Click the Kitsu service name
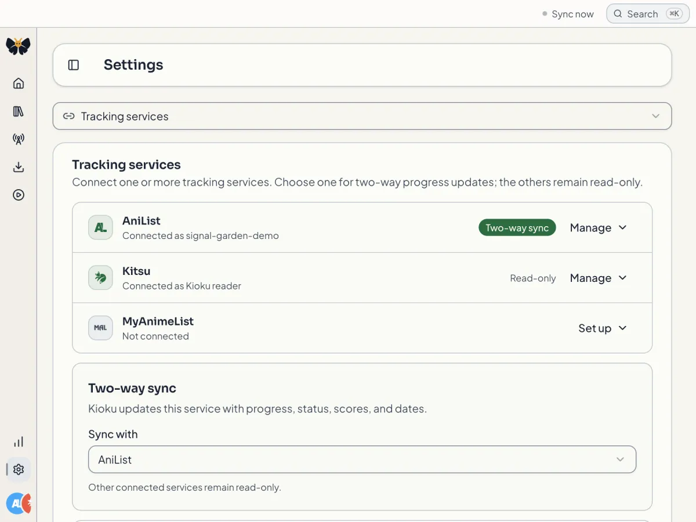696x522 pixels. [x=136, y=271]
